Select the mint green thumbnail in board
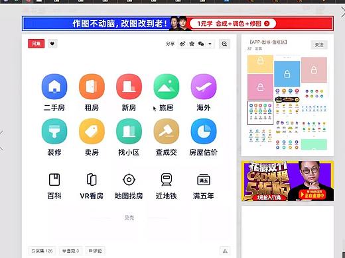 (x=314, y=144)
